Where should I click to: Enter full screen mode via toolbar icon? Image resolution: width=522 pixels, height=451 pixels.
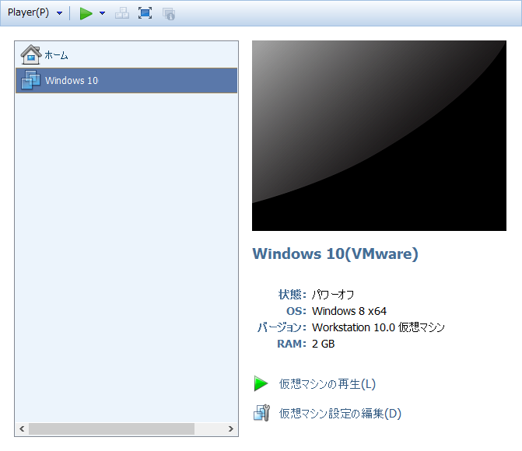(145, 13)
